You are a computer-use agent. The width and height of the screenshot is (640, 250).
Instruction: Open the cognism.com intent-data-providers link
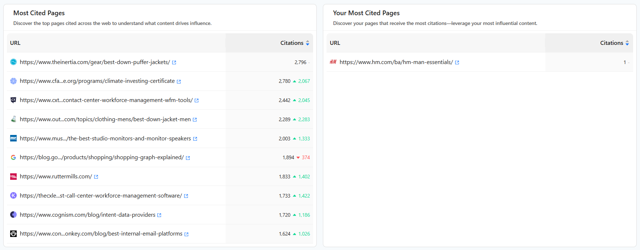(x=87, y=215)
